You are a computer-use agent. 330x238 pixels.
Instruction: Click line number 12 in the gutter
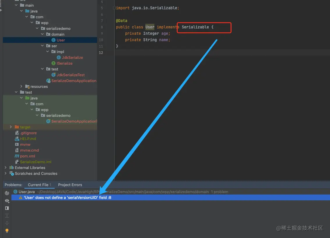(101, 52)
